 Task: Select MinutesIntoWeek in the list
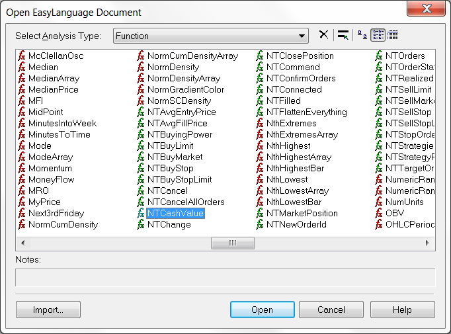pos(62,123)
